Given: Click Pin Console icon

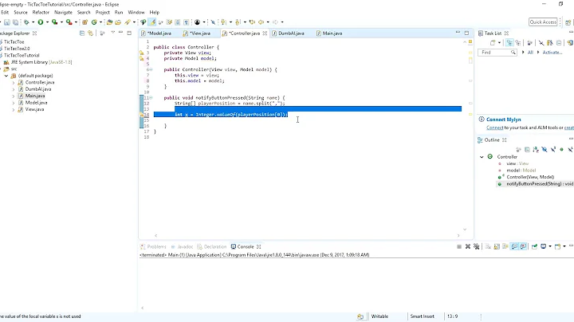Looking at the screenshot, I should [x=534, y=246].
